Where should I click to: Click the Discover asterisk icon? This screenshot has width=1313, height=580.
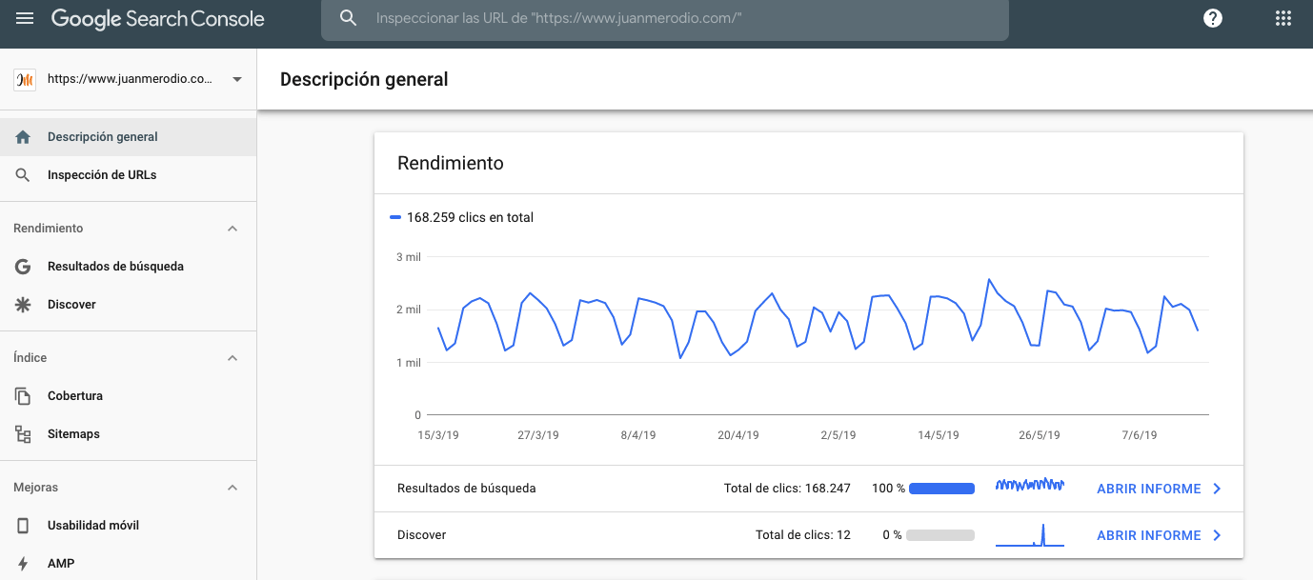coord(23,305)
